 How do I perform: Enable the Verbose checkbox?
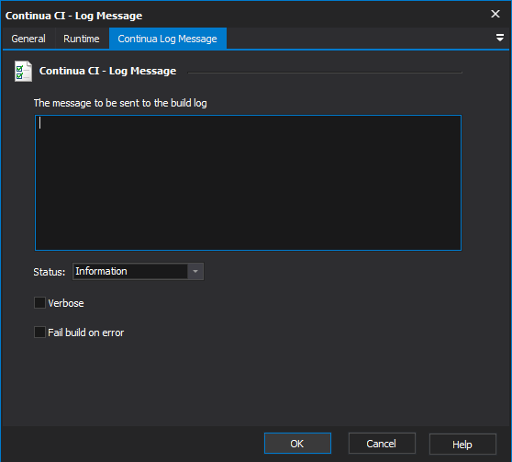[39, 303]
